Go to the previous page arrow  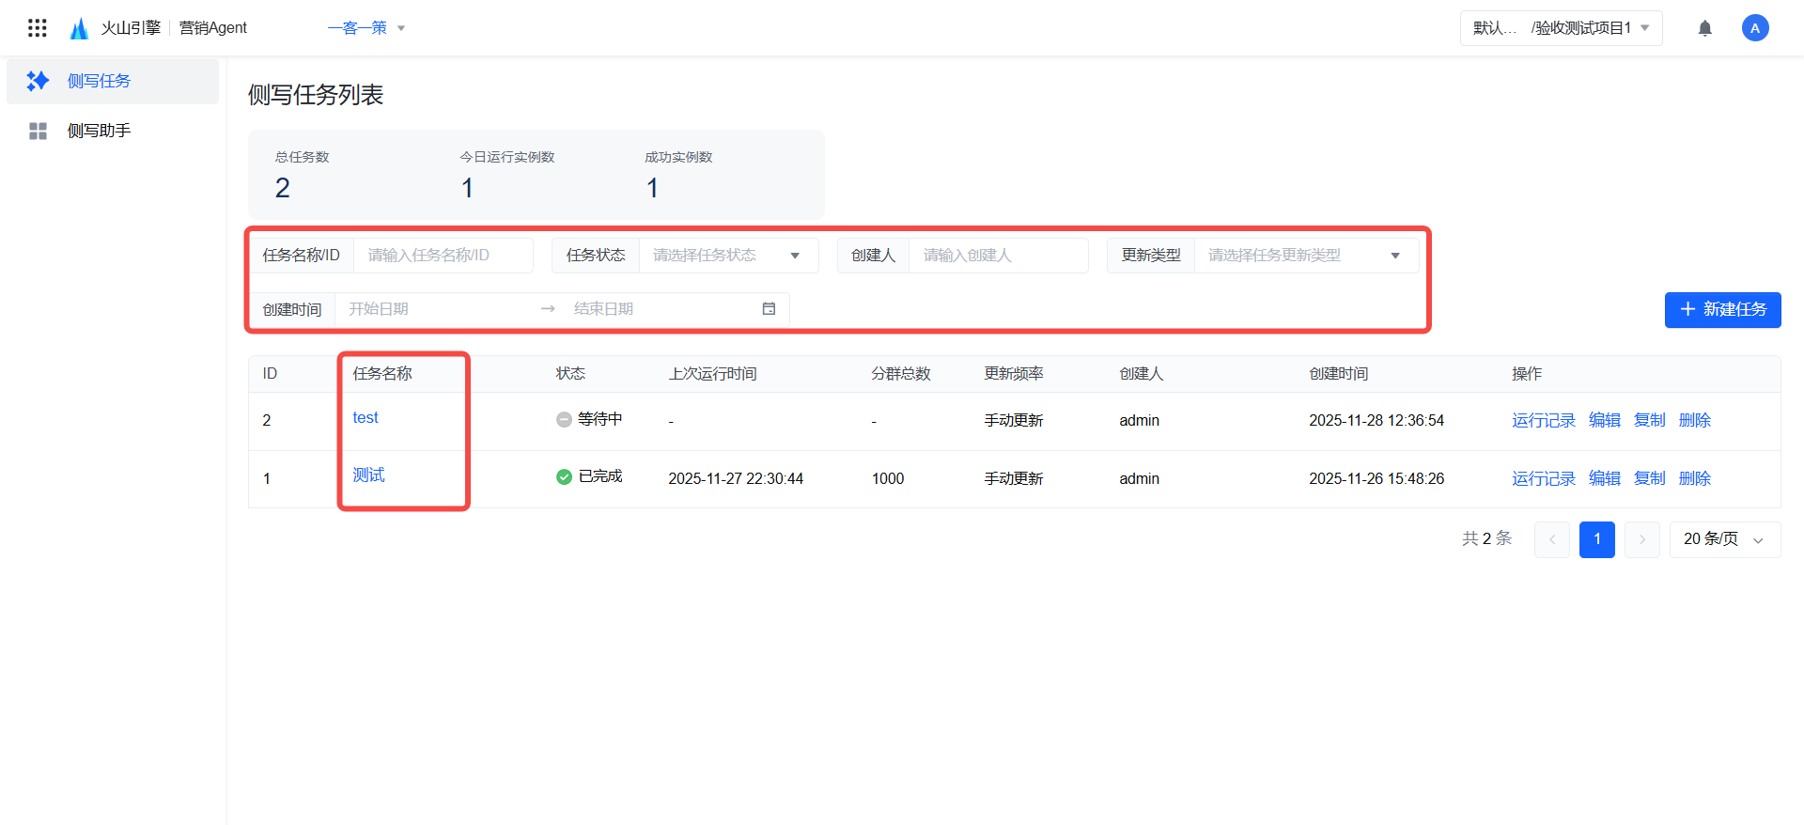[1551, 539]
